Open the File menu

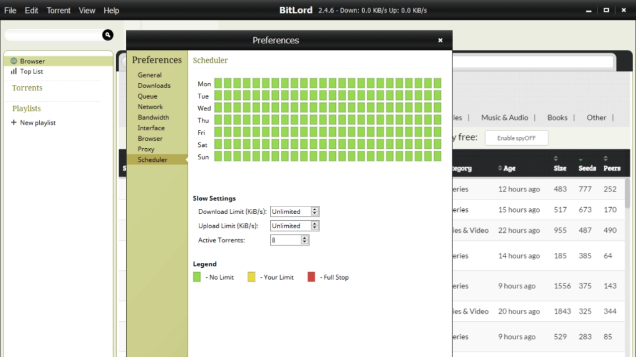(10, 10)
